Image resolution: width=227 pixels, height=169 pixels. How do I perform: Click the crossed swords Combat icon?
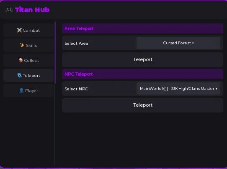(19, 30)
